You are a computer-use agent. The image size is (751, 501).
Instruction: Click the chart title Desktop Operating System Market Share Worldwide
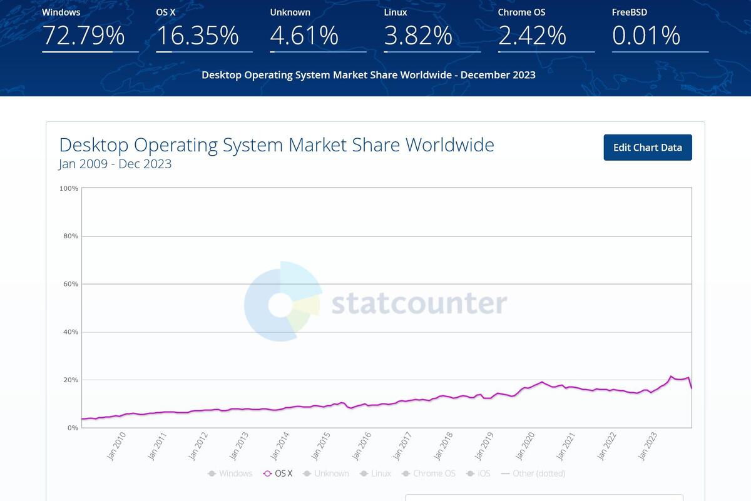[x=277, y=145]
